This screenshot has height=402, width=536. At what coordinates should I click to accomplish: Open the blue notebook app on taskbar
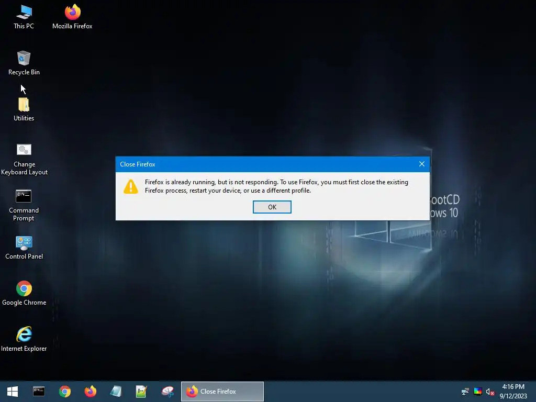pos(116,392)
